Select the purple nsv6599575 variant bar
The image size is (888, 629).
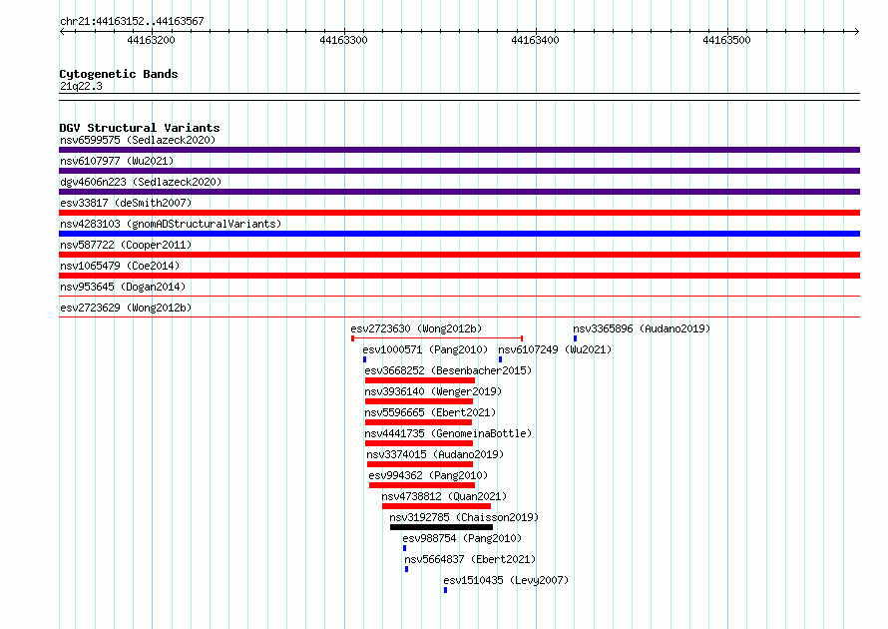459,150
